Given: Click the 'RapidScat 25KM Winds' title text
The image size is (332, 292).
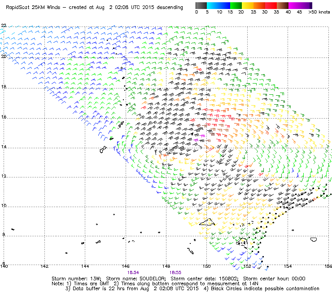Looking at the screenshot, I should coord(33,8).
